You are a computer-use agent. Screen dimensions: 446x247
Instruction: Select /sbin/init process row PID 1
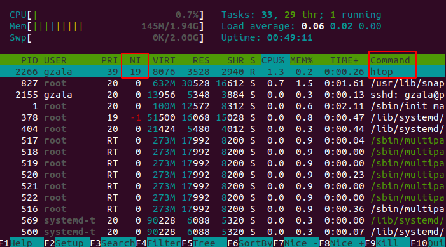pos(223,106)
